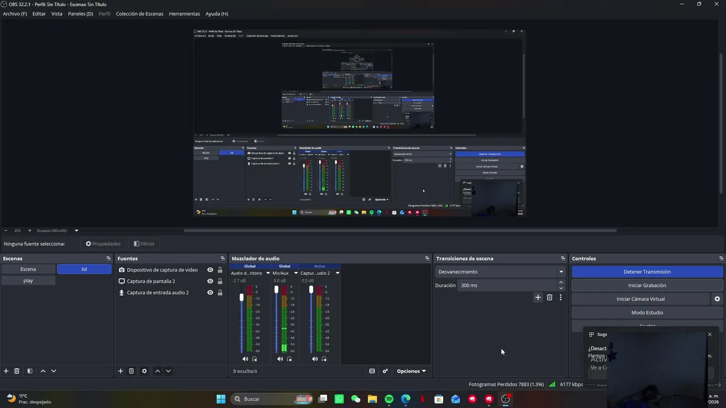The width and height of the screenshot is (726, 408).
Task: Remove scene transition with trash icon
Action: (x=549, y=297)
